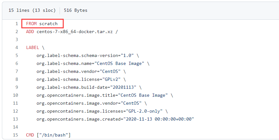Click the "15 lines (13 sloc)" file info
This screenshot has width=279, height=140.
[32, 10]
